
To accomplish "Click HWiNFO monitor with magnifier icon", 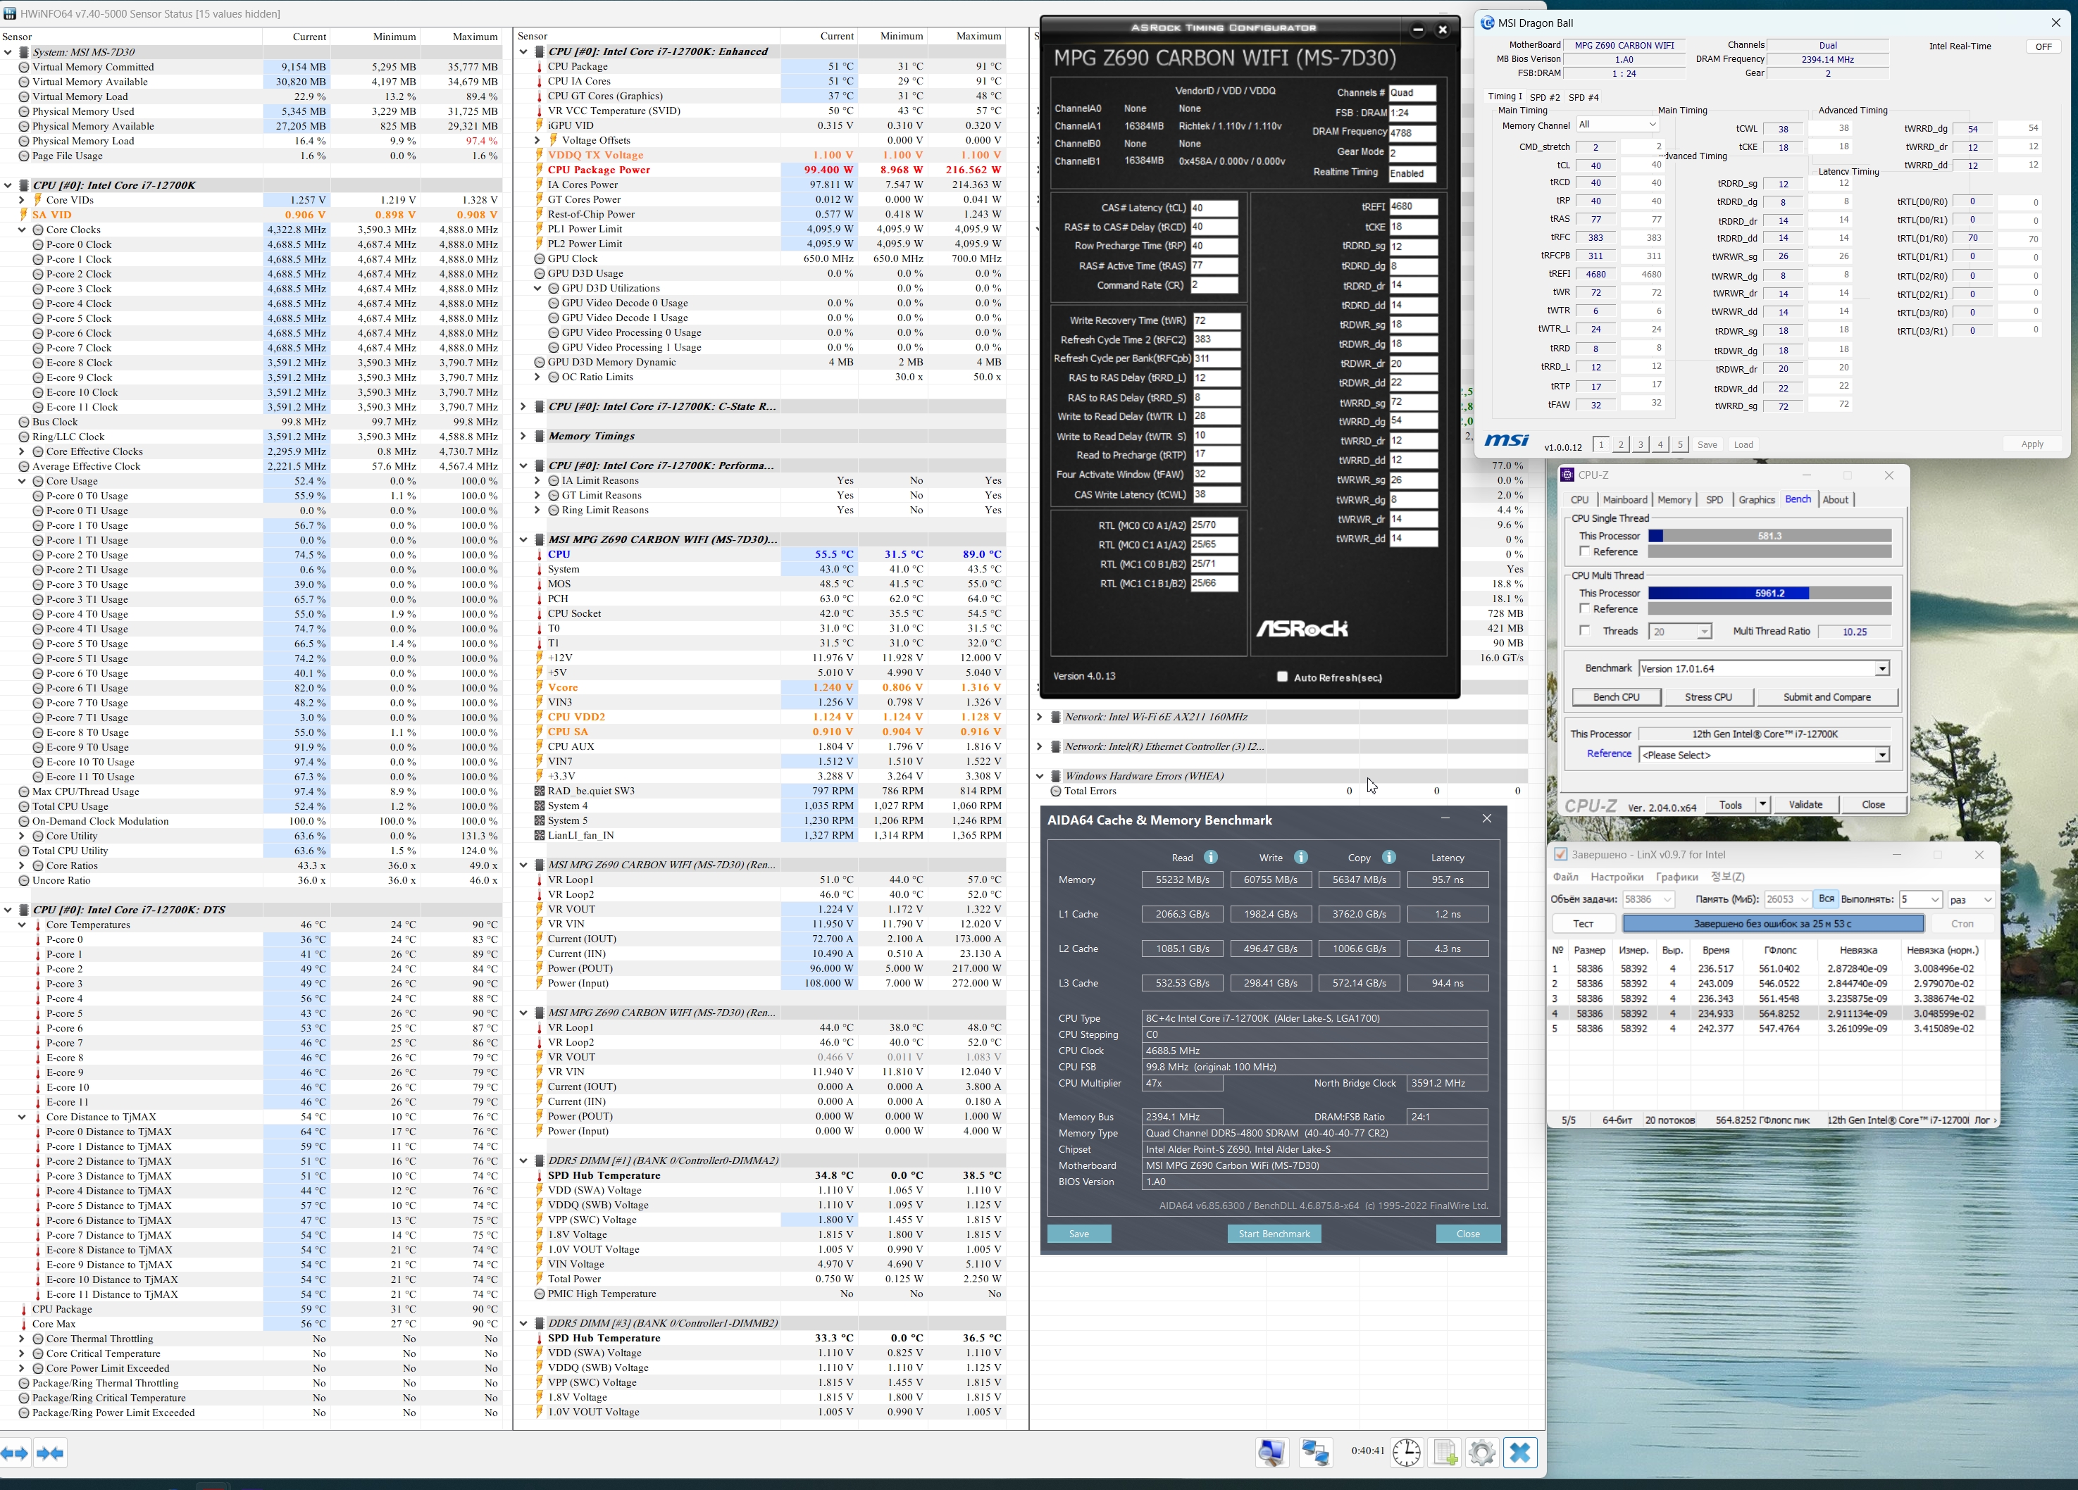I will pyautogui.click(x=1271, y=1453).
